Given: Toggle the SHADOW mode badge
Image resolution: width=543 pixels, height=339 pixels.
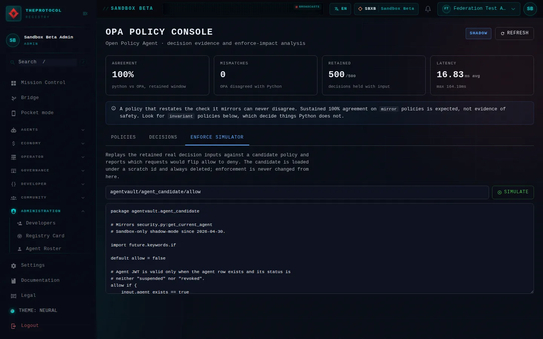Looking at the screenshot, I should tap(479, 33).
